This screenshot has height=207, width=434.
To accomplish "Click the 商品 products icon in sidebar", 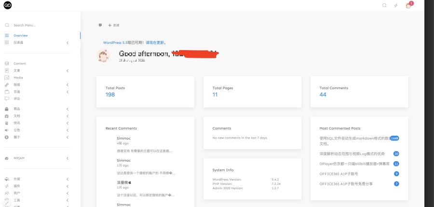I will tap(7, 109).
